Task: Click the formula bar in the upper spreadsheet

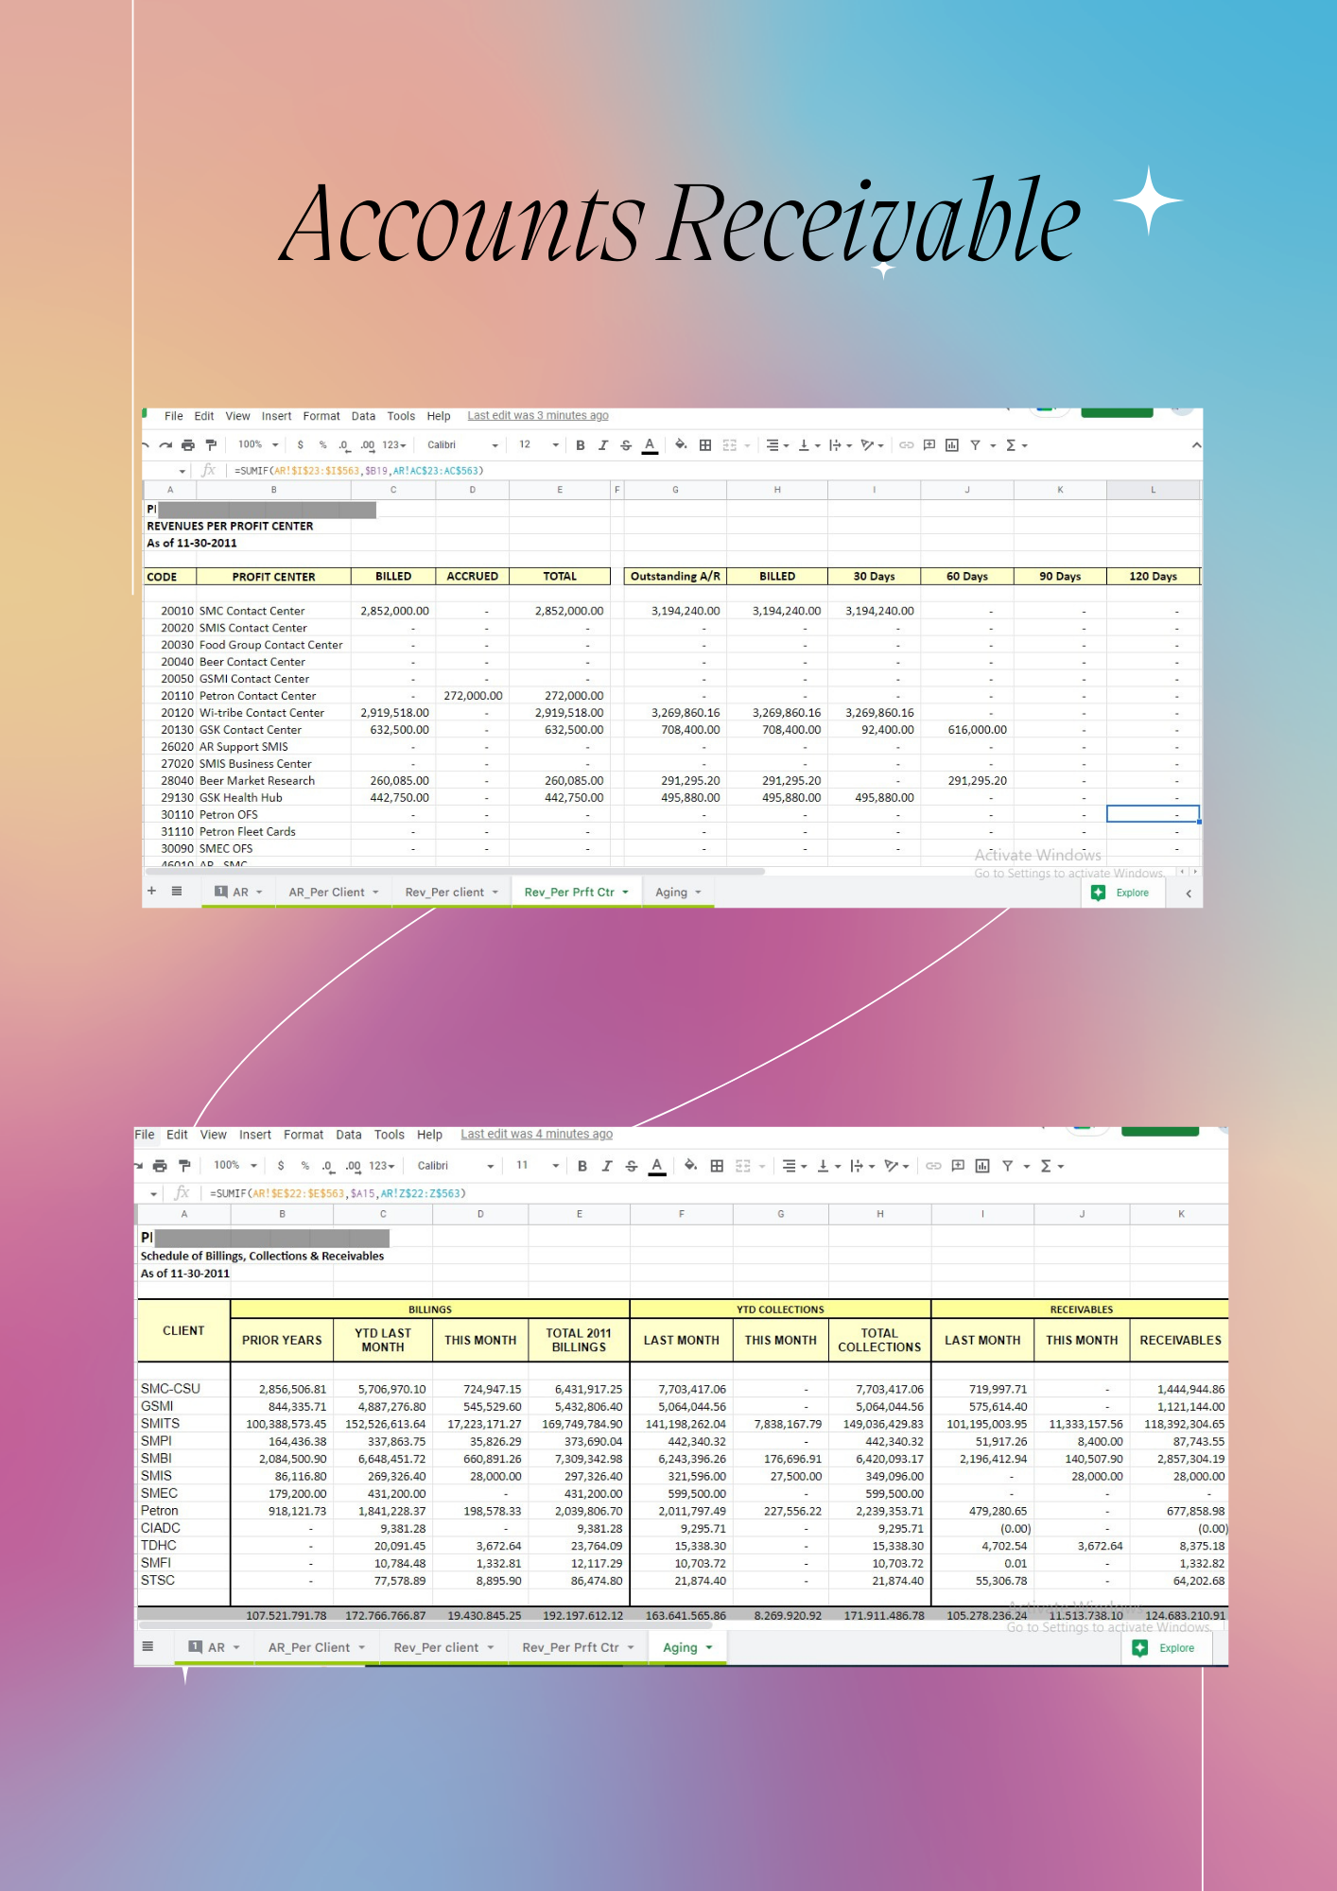Action: (x=714, y=471)
